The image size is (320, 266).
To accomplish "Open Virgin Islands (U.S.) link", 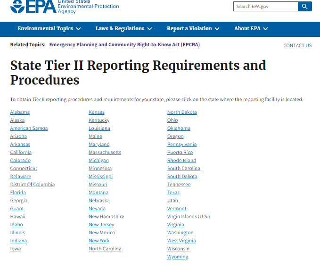I will (189, 216).
